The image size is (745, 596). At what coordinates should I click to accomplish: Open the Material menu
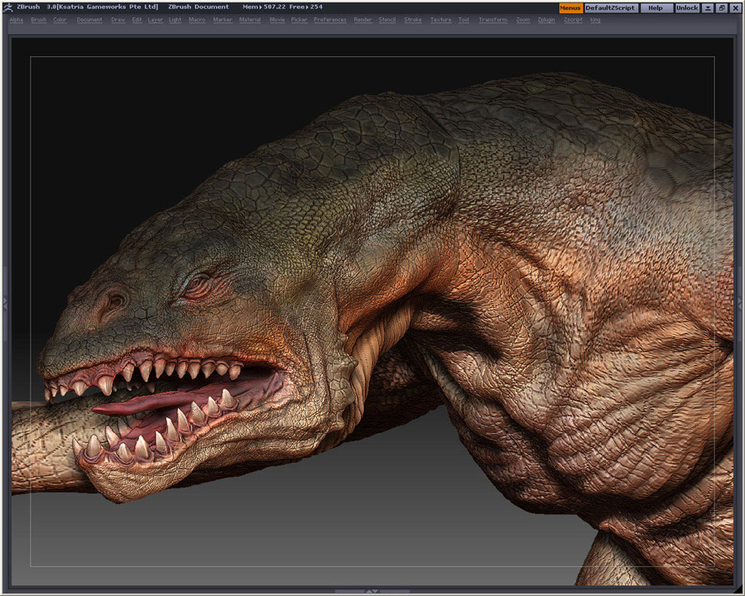(x=250, y=20)
